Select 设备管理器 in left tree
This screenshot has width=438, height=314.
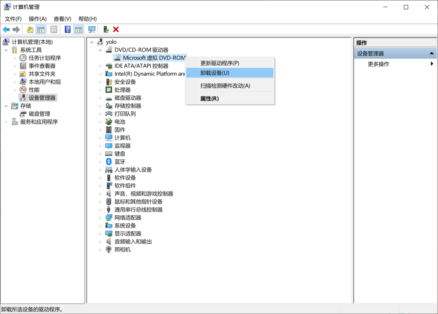click(42, 98)
